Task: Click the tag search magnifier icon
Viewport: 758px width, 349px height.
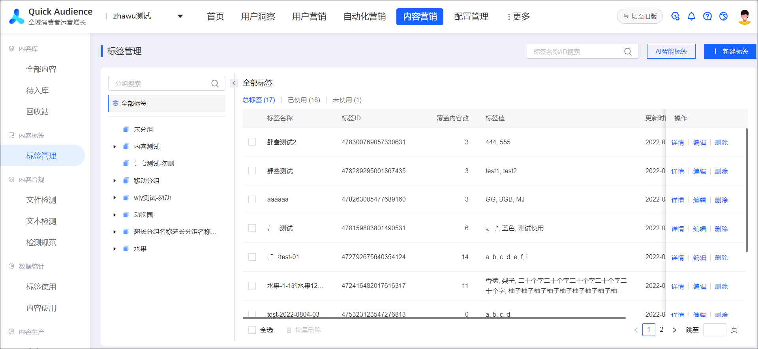Action: pyautogui.click(x=628, y=52)
